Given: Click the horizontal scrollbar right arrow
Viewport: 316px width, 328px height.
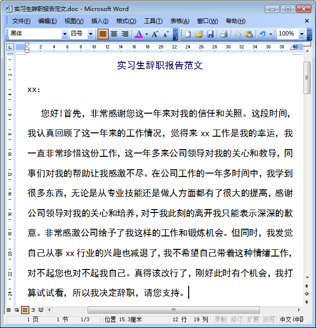Looking at the screenshot, I should tap(299, 310).
